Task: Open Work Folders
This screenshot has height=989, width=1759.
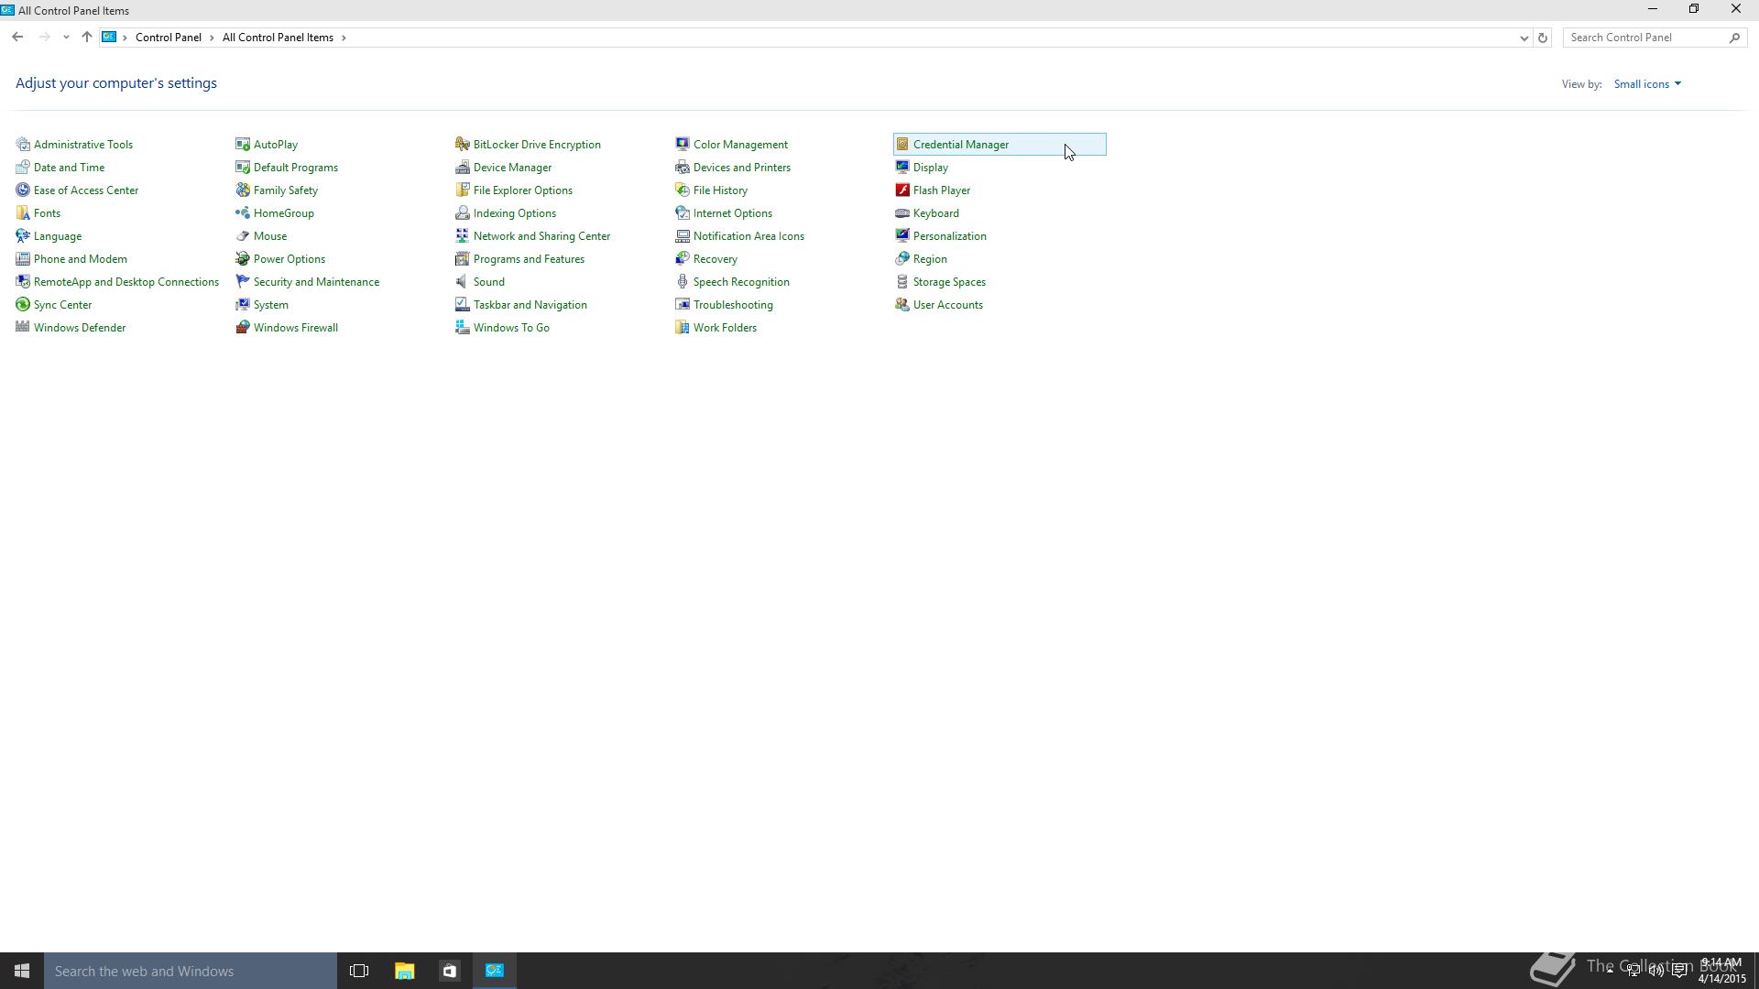Action: [725, 328]
